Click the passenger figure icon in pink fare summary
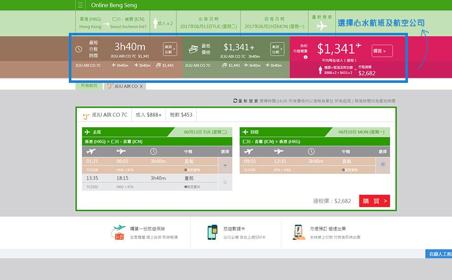452x280 pixels. point(320,70)
